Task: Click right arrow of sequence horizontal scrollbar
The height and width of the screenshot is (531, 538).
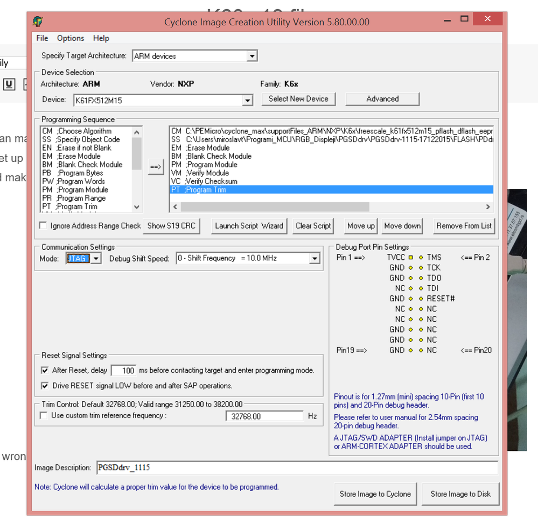Action: click(x=488, y=207)
